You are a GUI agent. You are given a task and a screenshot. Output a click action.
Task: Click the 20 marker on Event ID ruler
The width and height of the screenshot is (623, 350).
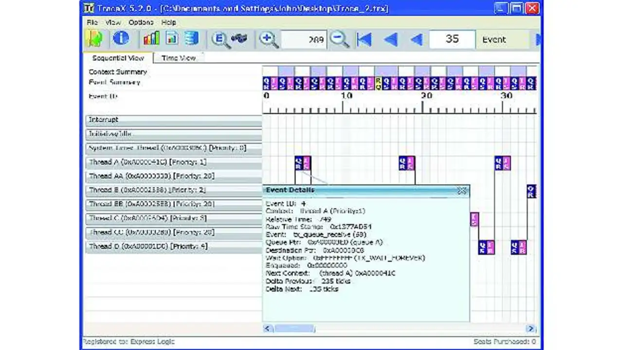tap(426, 96)
